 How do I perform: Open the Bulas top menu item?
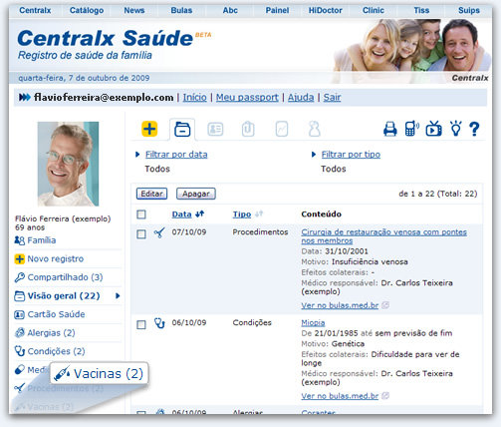click(x=181, y=10)
